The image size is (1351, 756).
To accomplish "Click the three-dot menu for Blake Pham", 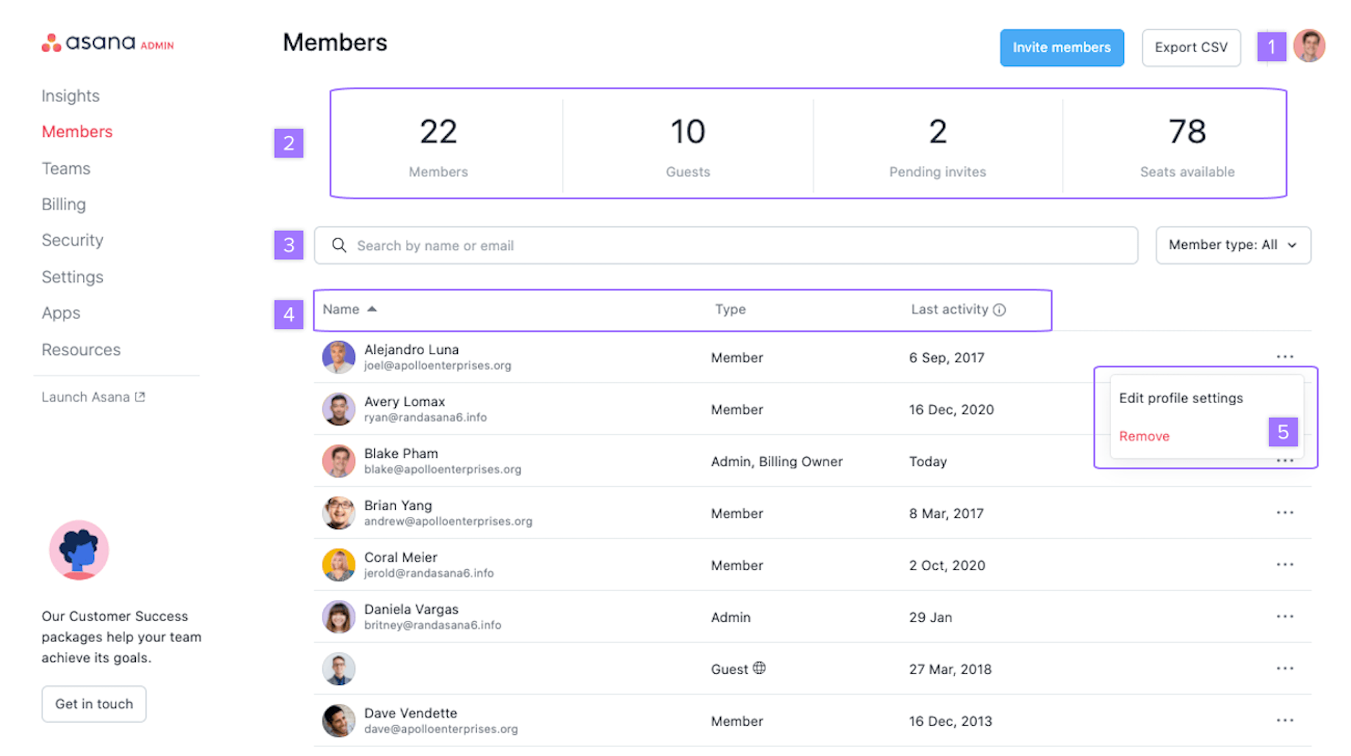I will click(x=1285, y=460).
